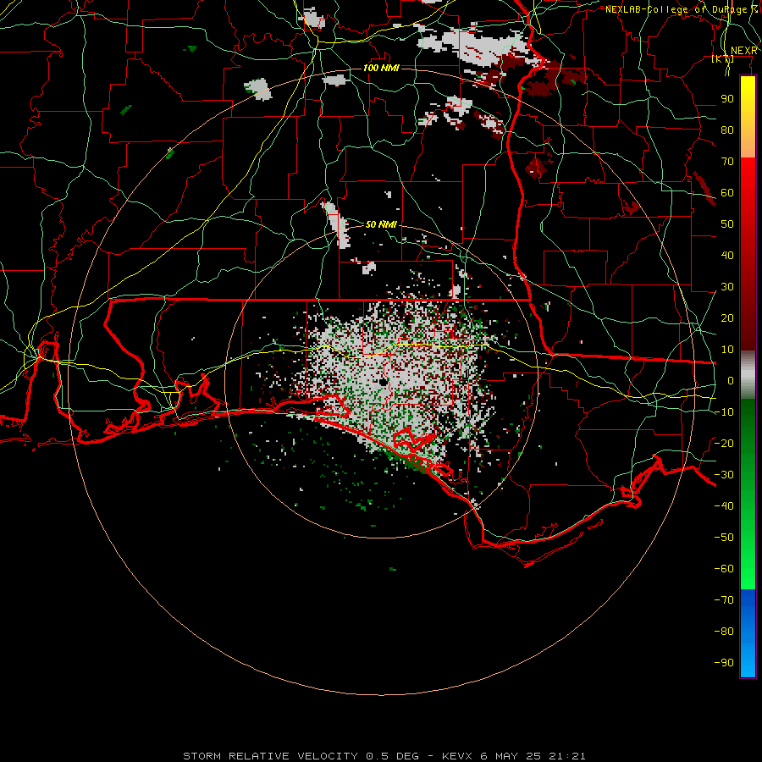Click the 50 value on velocity scale
Screen dimensions: 762x762
727,224
